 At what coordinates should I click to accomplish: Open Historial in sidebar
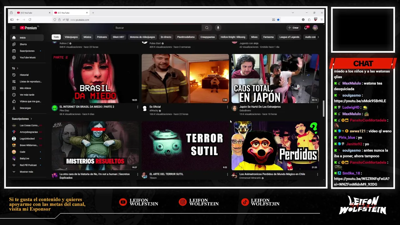tap(27, 75)
